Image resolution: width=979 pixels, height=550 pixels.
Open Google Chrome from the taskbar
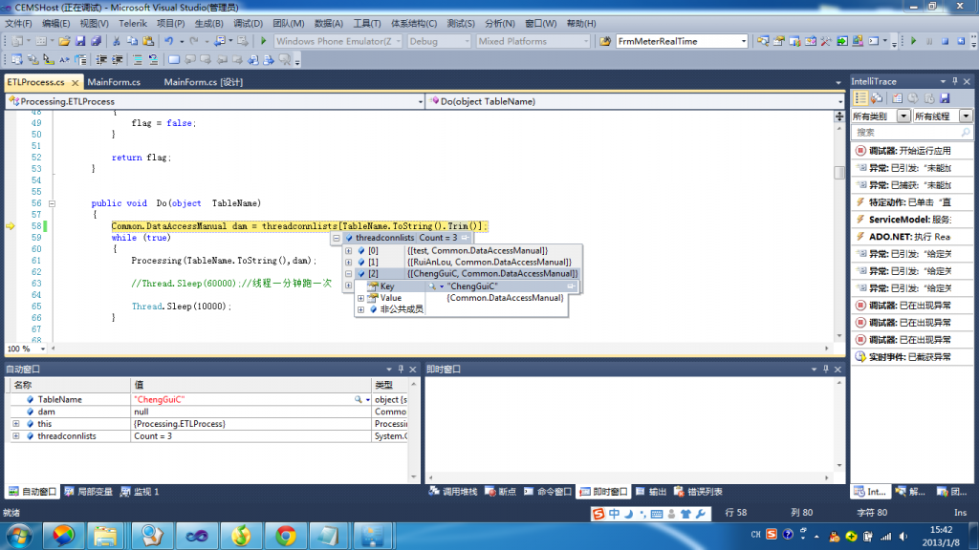coord(285,536)
